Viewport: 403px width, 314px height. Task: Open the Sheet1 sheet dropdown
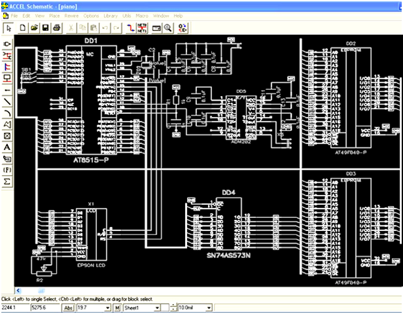(x=157, y=307)
